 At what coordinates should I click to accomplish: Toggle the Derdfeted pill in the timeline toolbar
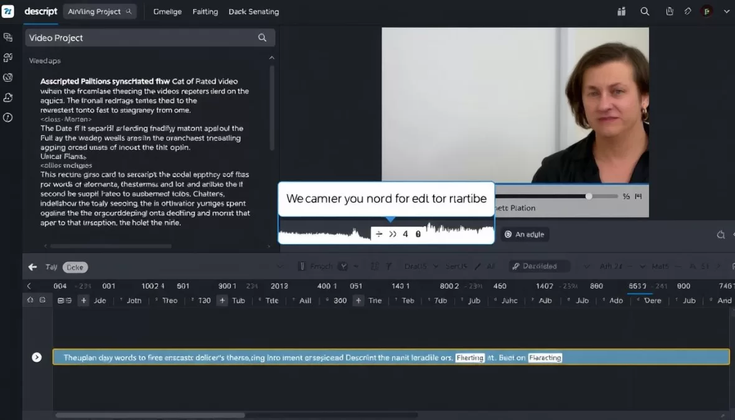coord(539,266)
